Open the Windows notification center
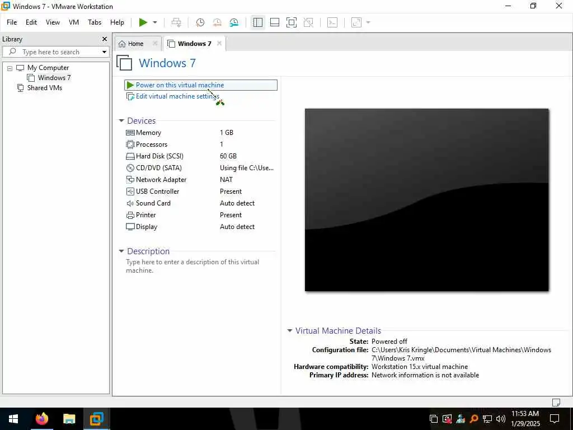Screen dimensions: 573x430 tap(555, 419)
